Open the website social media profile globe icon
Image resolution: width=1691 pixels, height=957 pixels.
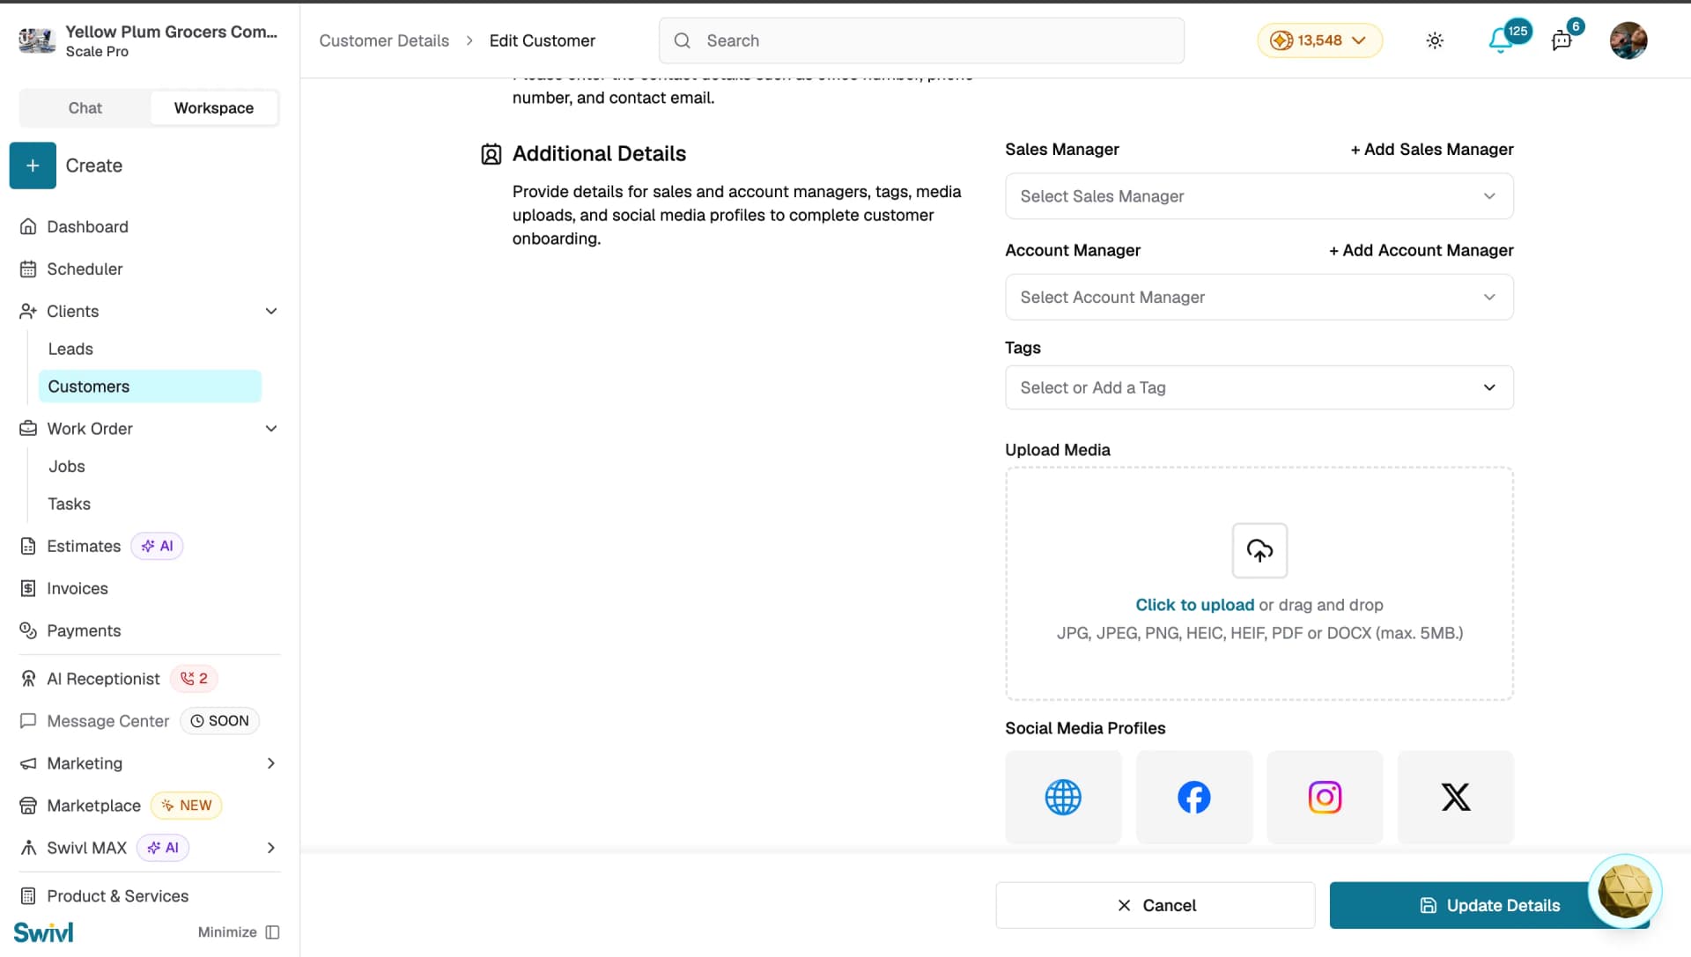pyautogui.click(x=1063, y=797)
